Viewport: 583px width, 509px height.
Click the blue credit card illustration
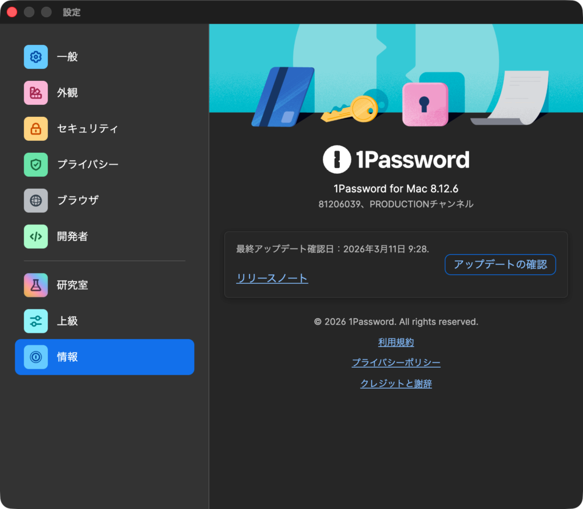[283, 96]
